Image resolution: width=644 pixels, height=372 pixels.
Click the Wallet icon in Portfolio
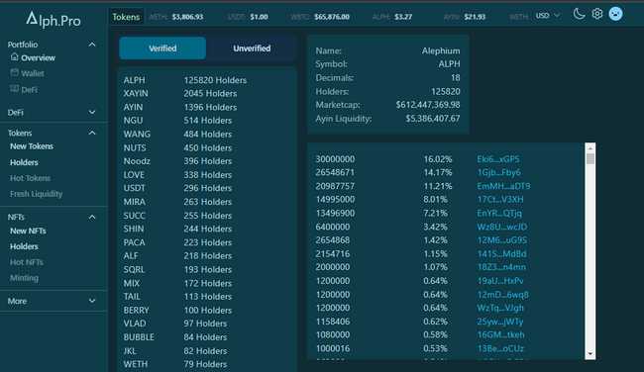[x=15, y=73]
